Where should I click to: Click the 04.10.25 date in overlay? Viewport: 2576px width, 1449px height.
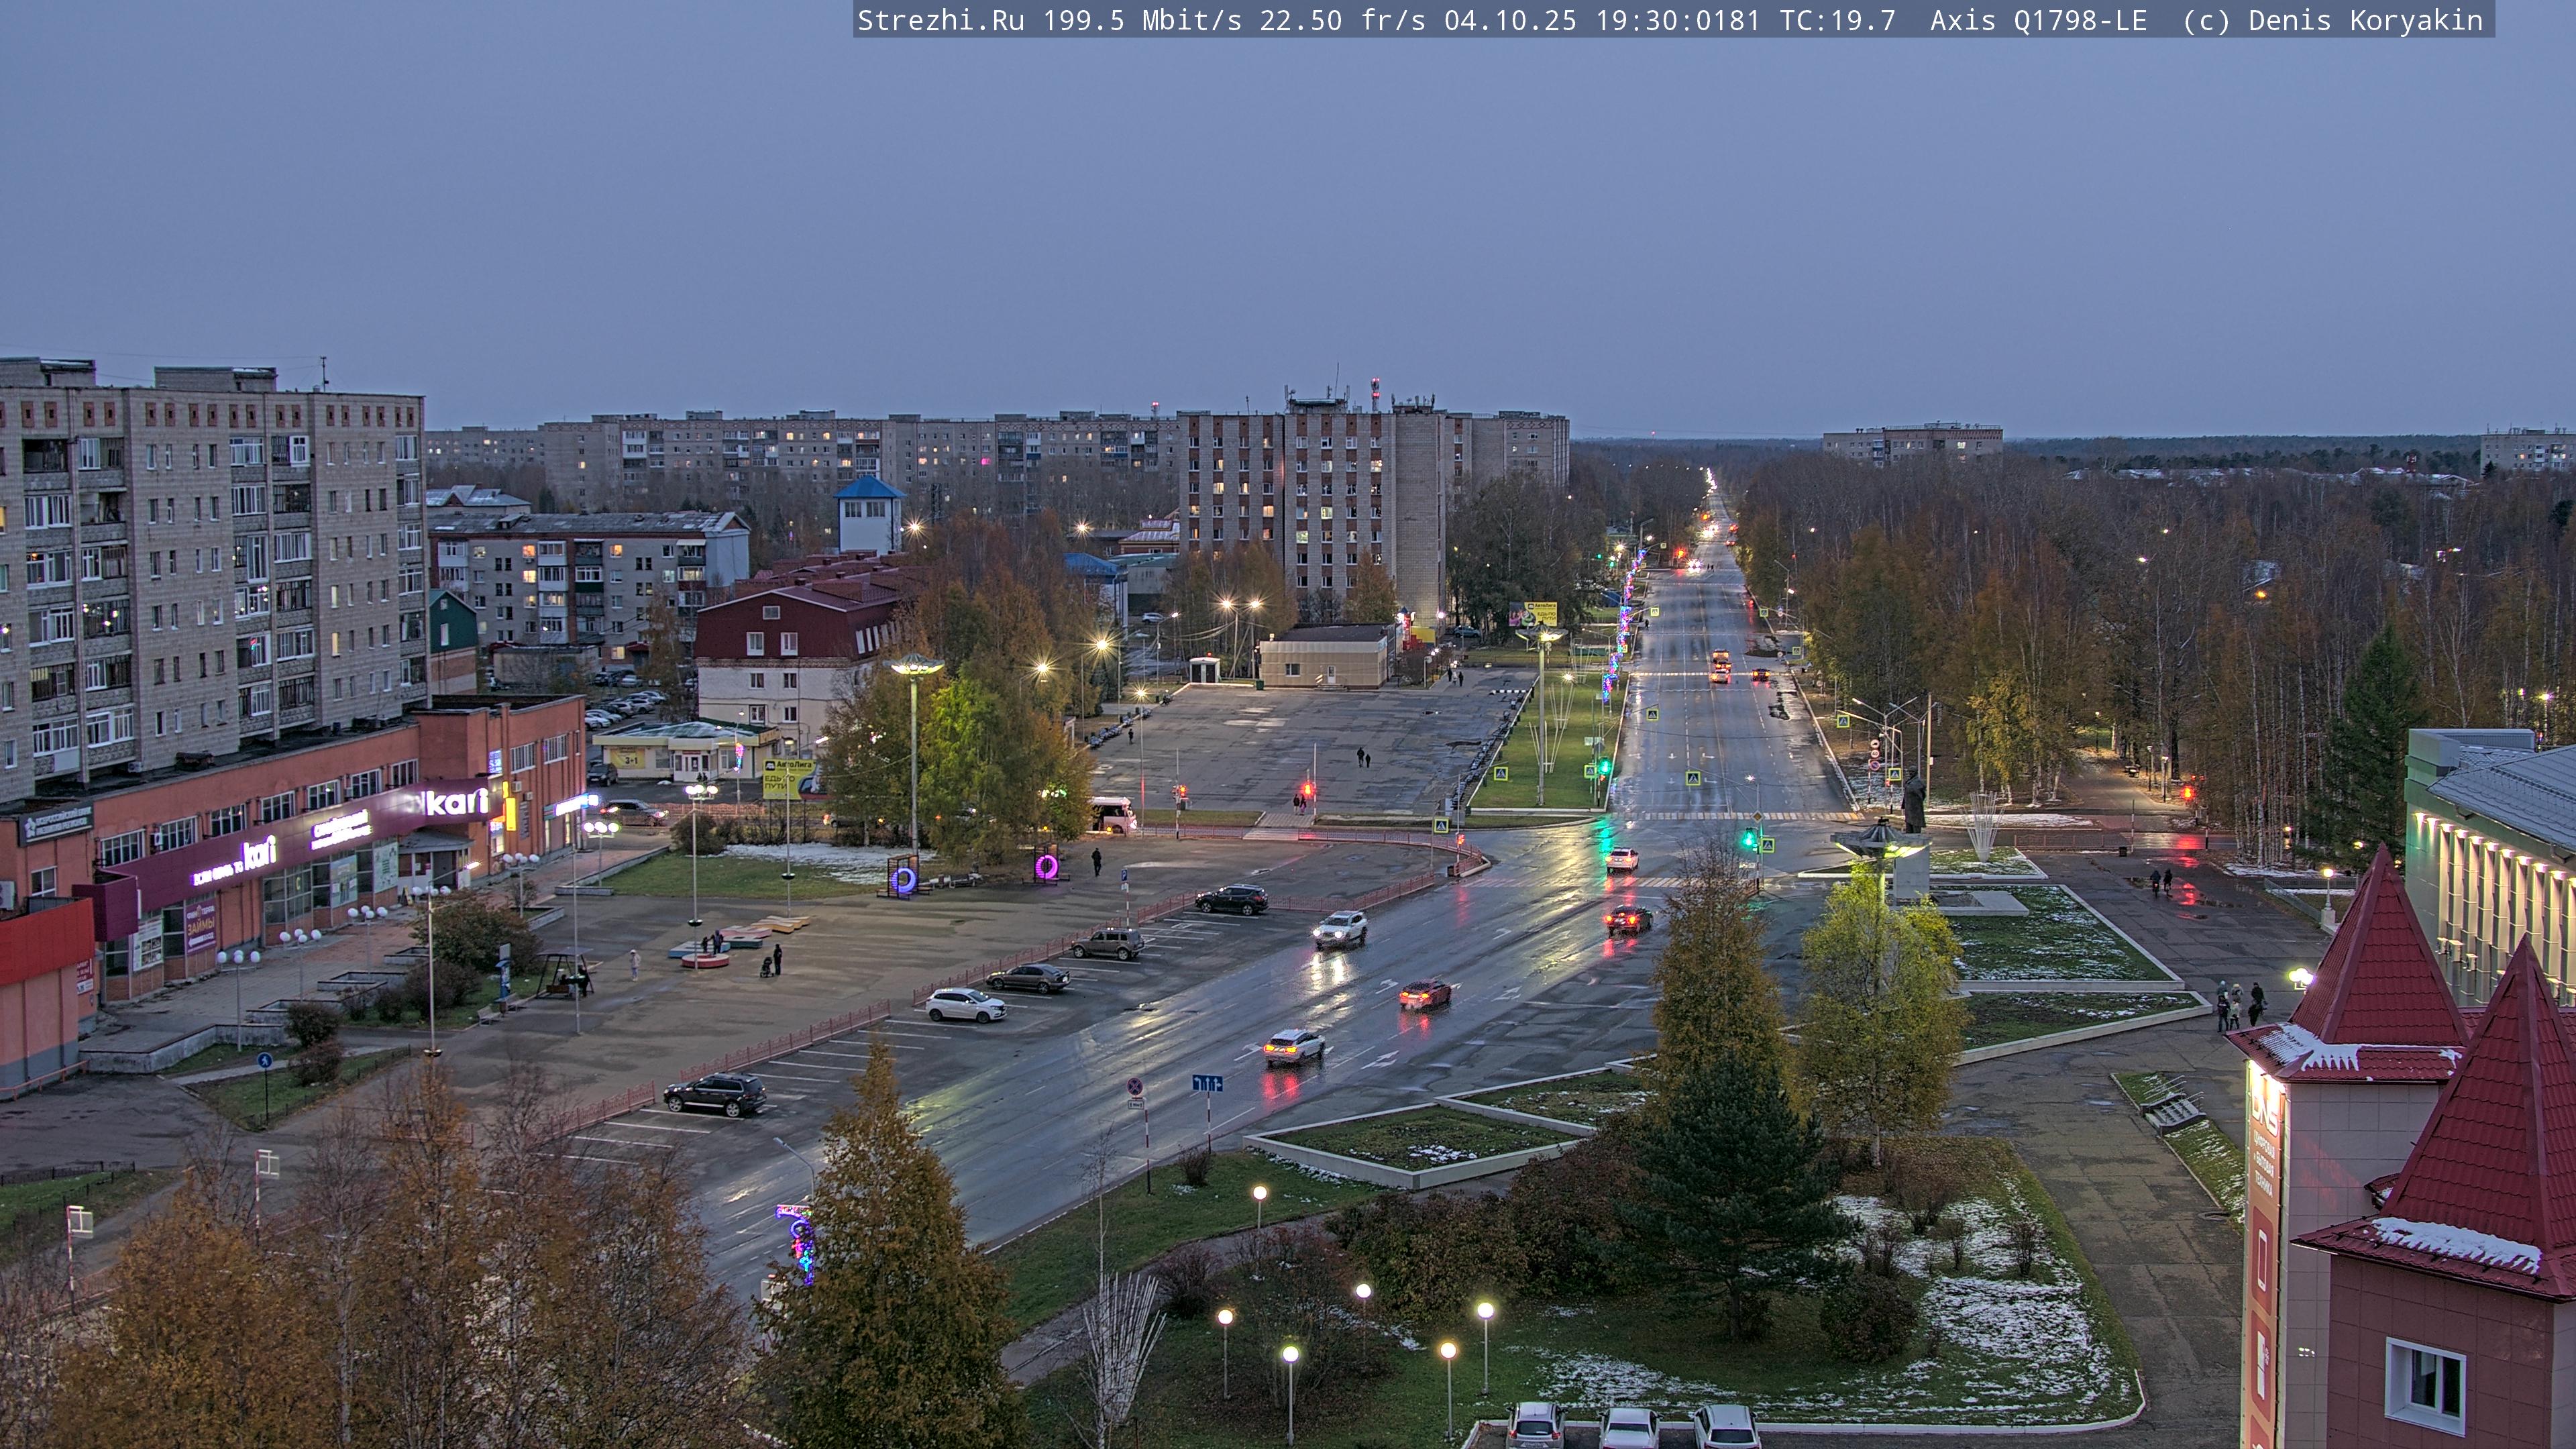tap(1509, 20)
